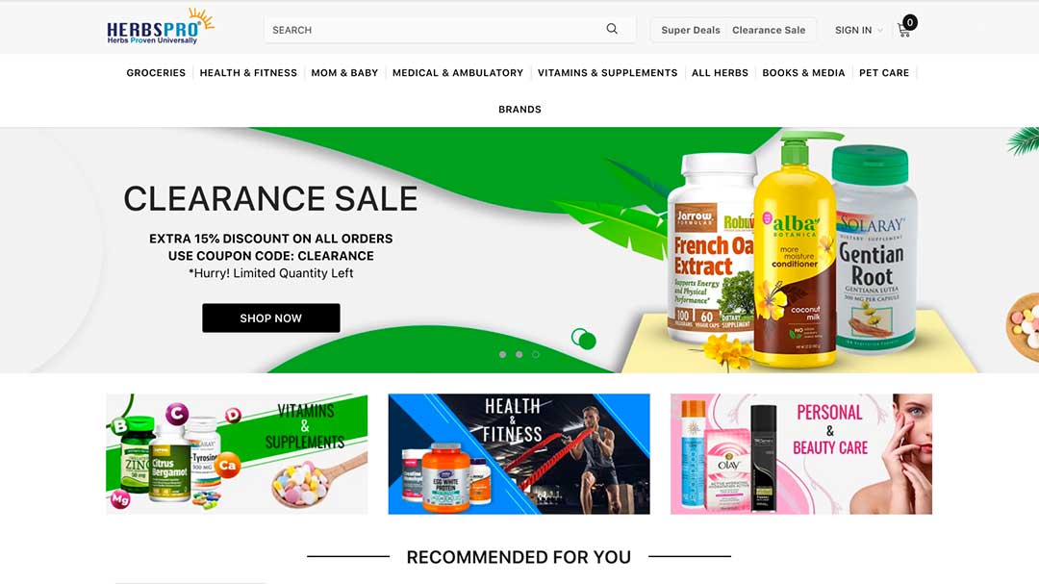
Task: Open the Vitamins & Supplements banner image
Action: click(237, 454)
